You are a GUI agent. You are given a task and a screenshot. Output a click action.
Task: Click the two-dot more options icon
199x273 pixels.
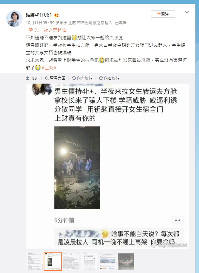click(x=177, y=220)
